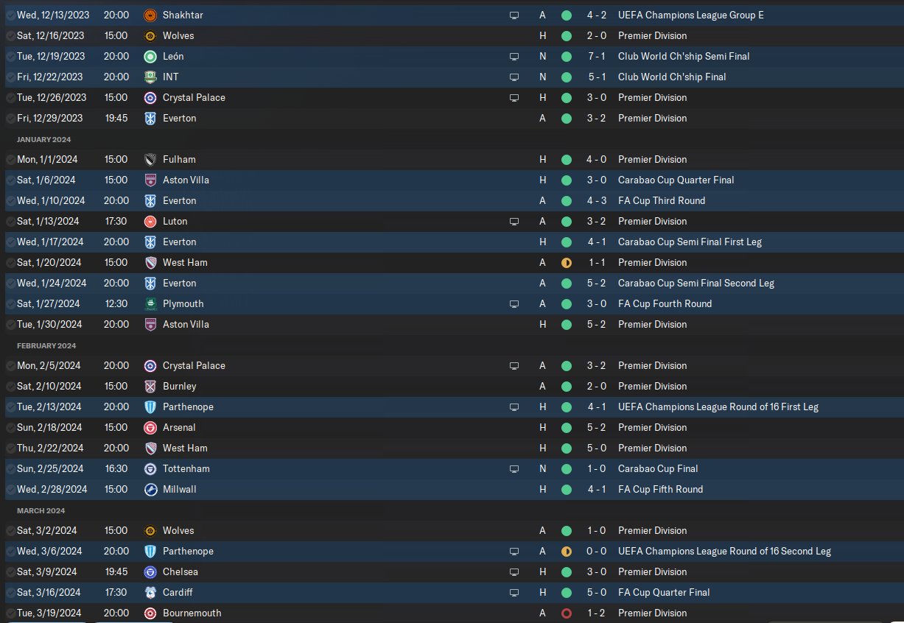Select the Arsenal club crest
Viewport: 904px width, 623px height.
click(150, 427)
